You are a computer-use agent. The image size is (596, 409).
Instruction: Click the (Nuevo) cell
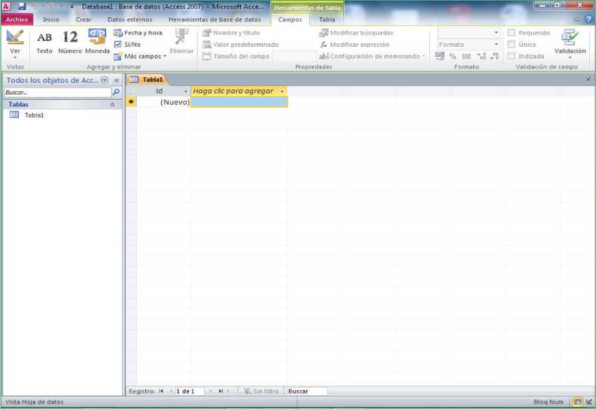point(163,102)
